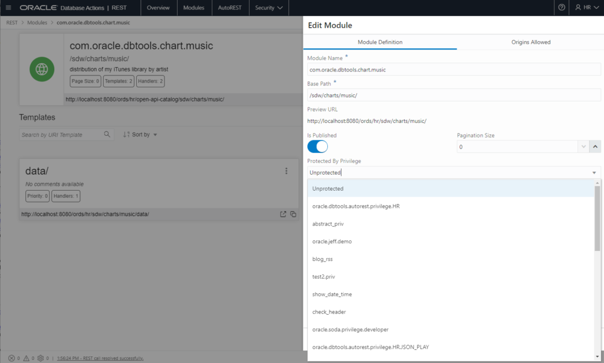Click the gear processes icon in status bar
This screenshot has width=604, height=363.
point(41,358)
